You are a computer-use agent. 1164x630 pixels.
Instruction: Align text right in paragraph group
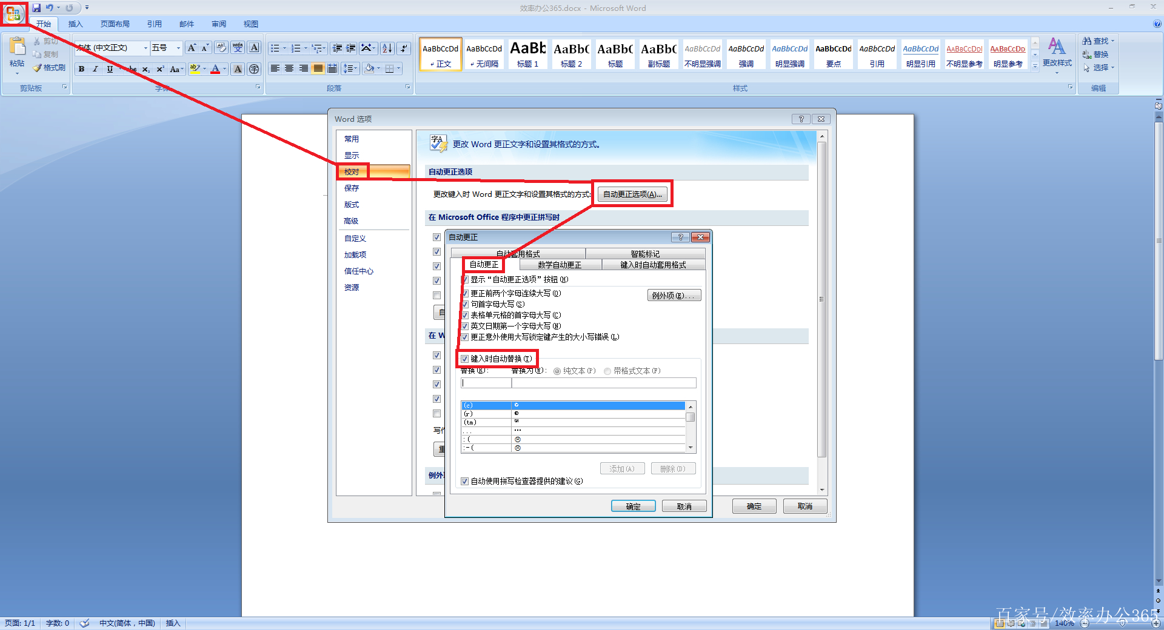point(304,68)
